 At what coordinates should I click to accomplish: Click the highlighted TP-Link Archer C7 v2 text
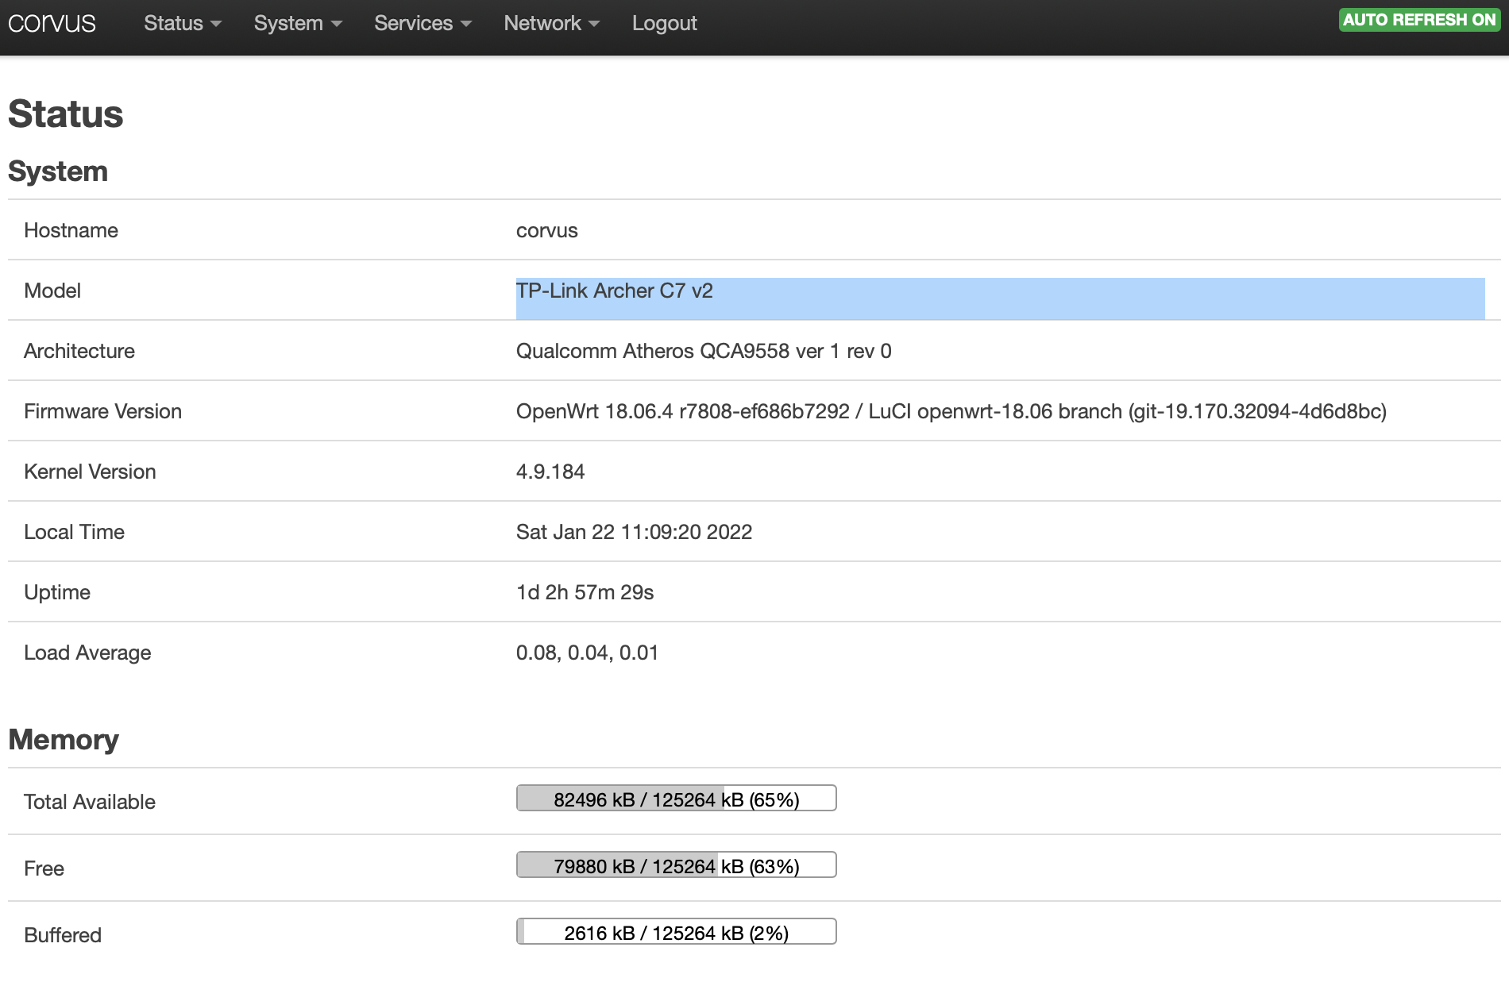(615, 291)
